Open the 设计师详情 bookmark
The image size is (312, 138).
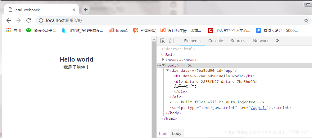click(181, 30)
